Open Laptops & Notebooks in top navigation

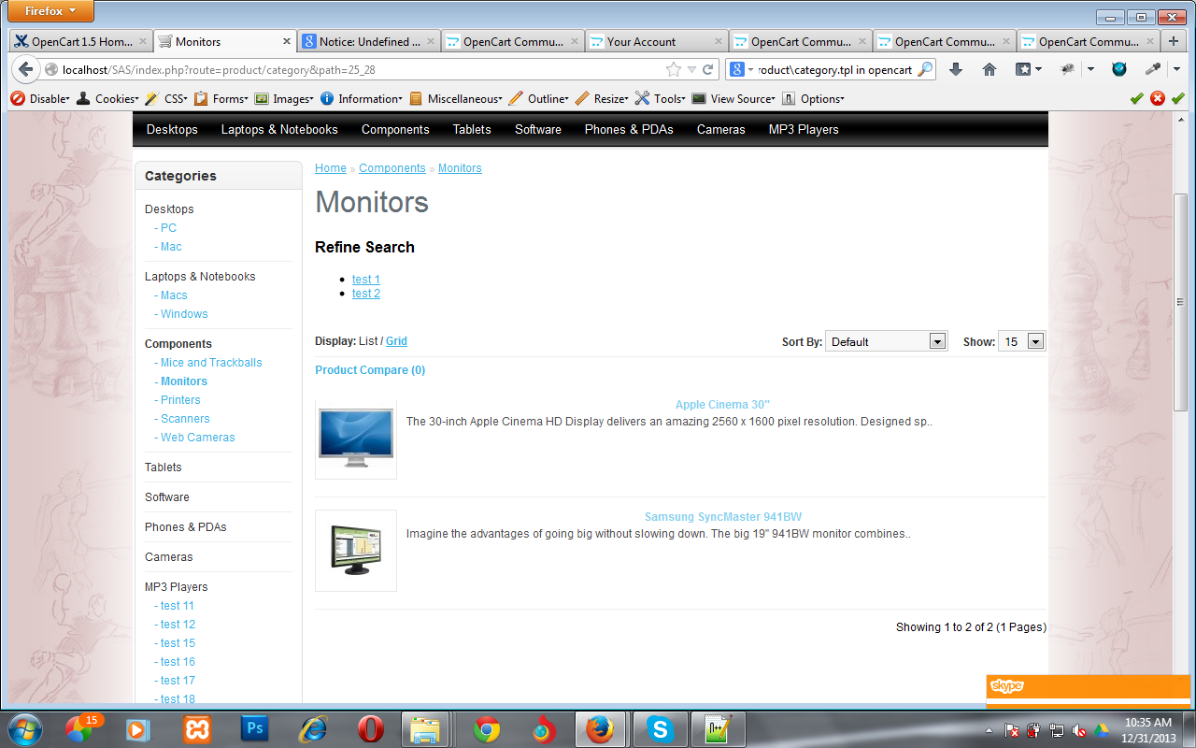click(279, 129)
